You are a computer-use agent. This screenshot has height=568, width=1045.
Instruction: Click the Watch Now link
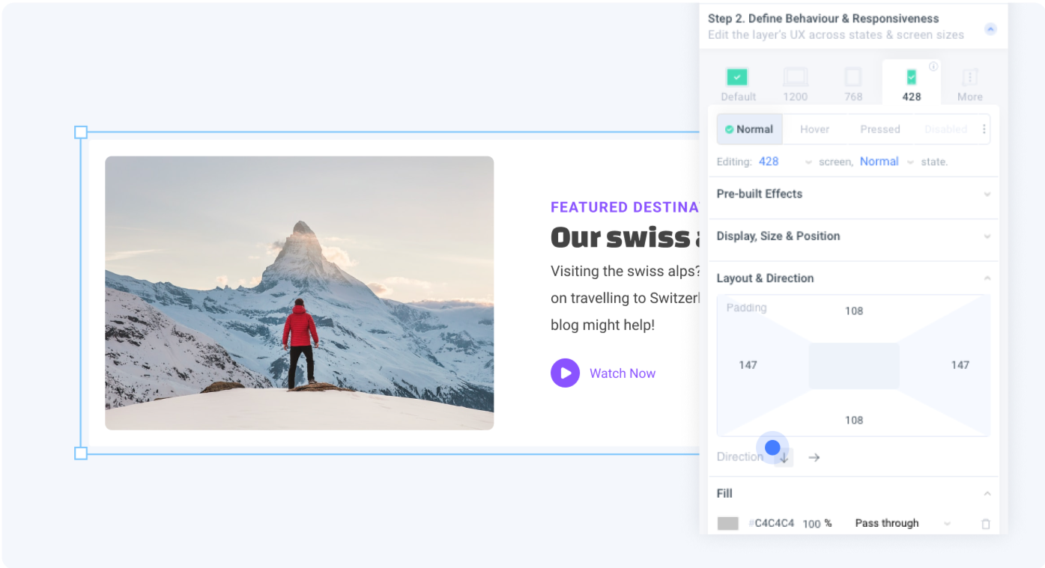point(622,373)
